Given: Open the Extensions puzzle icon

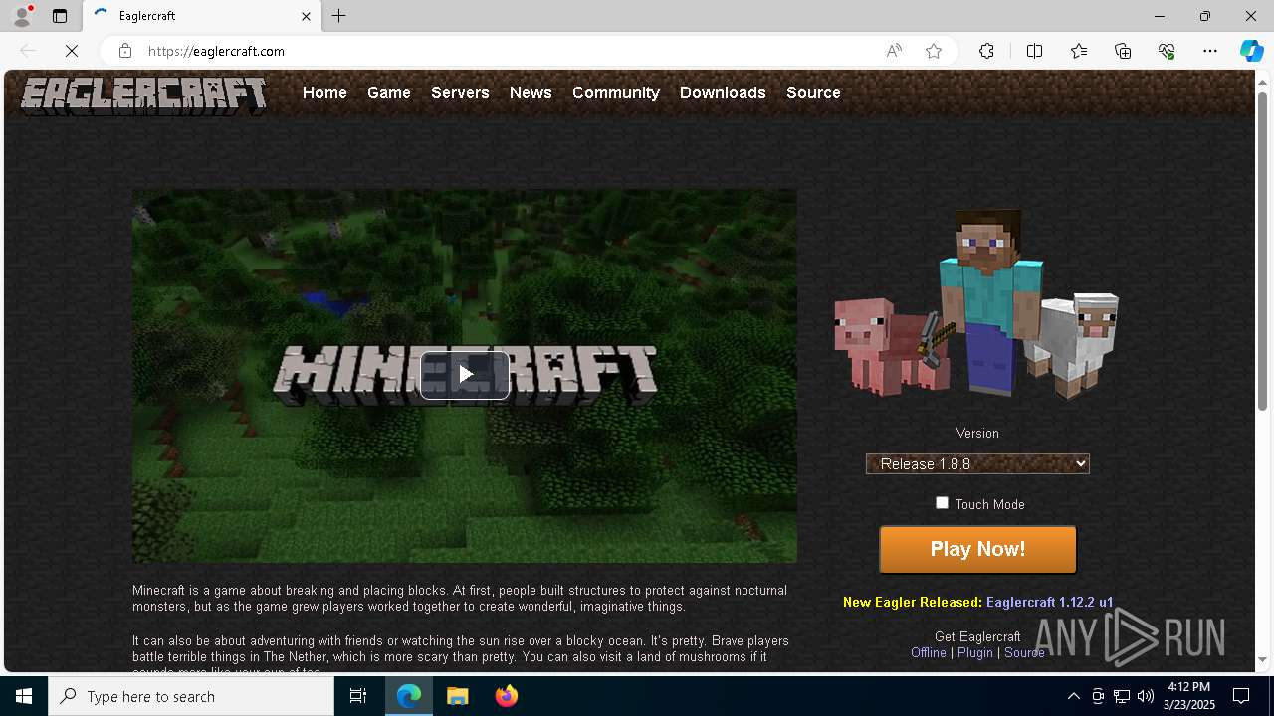Looking at the screenshot, I should (986, 51).
